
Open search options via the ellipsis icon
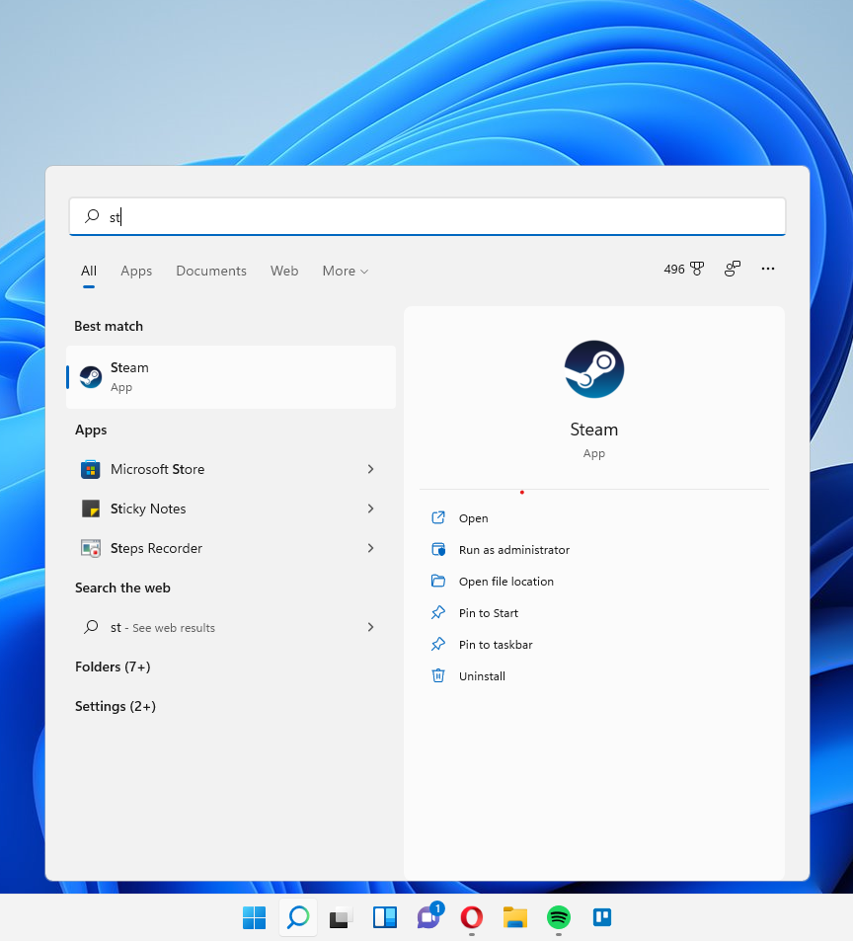768,269
